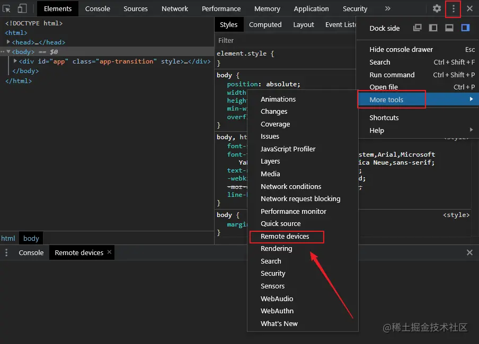
Task: Undock DevTools into separate window
Action: click(x=418, y=28)
